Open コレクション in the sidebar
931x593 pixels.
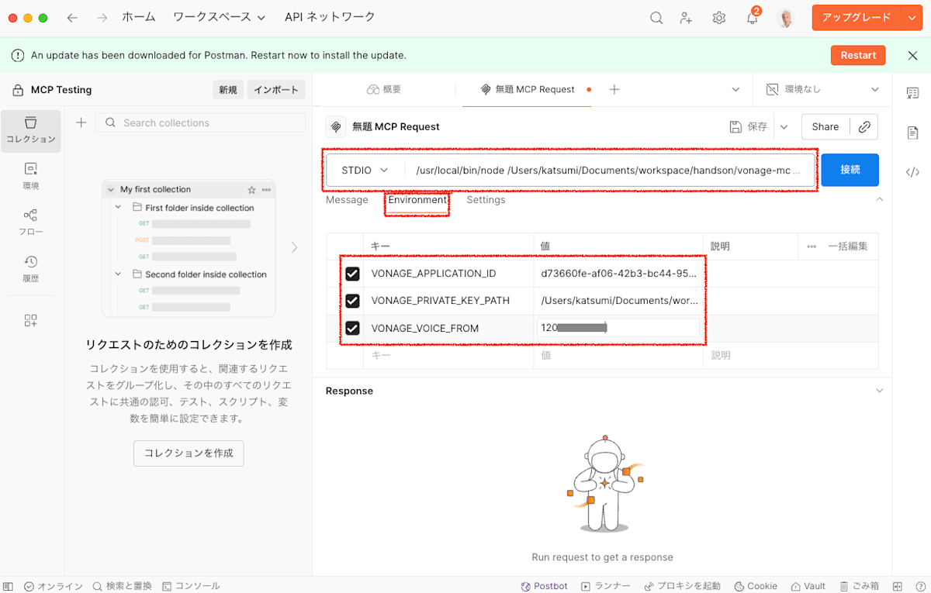31,129
